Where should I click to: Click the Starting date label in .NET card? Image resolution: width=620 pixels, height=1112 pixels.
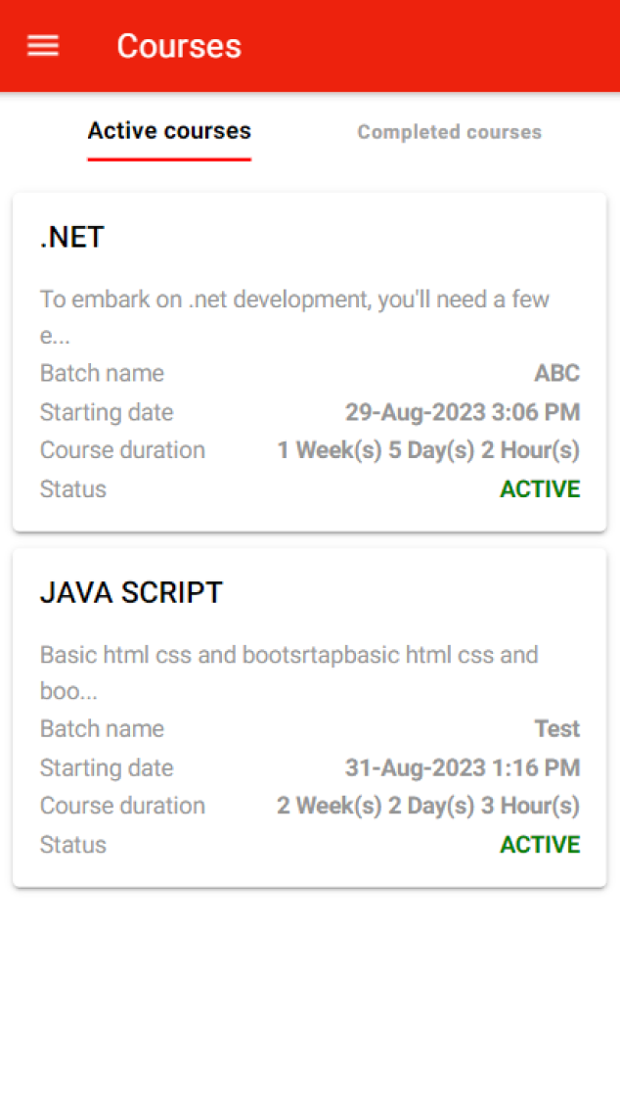(x=106, y=412)
